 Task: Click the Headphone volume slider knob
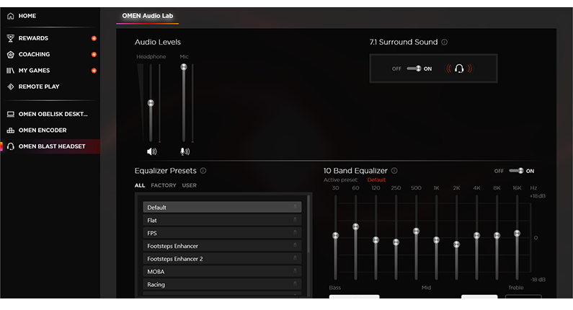[151, 103]
